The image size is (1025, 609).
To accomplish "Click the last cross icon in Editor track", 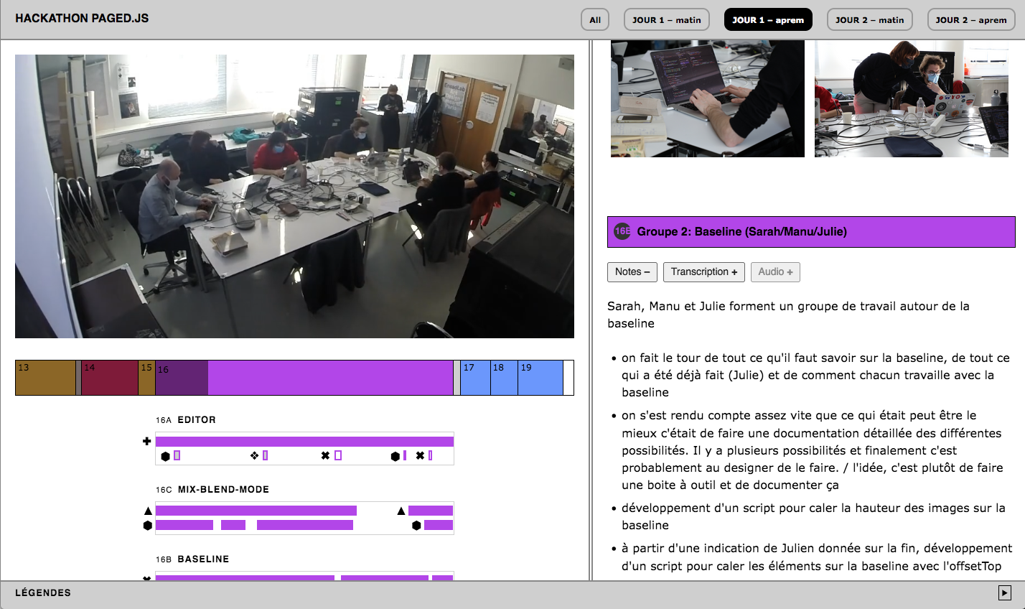I will tap(420, 455).
